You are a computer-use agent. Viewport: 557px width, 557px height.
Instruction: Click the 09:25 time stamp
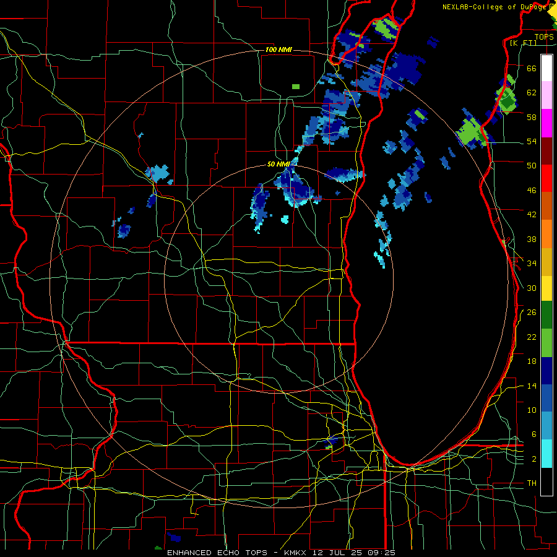pos(381,553)
